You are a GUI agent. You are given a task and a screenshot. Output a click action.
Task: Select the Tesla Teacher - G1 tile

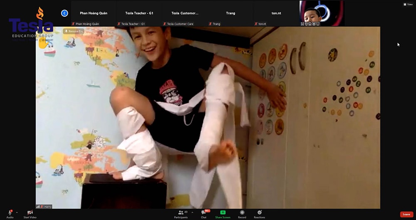pyautogui.click(x=139, y=13)
